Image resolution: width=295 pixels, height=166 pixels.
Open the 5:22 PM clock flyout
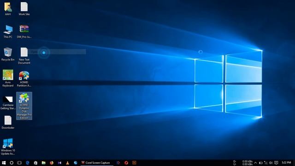(286, 163)
